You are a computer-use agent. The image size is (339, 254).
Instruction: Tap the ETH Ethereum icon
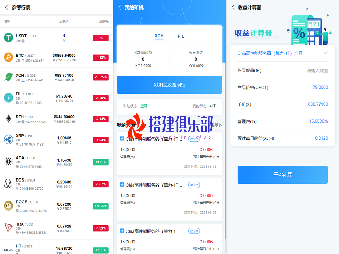coord(8,119)
